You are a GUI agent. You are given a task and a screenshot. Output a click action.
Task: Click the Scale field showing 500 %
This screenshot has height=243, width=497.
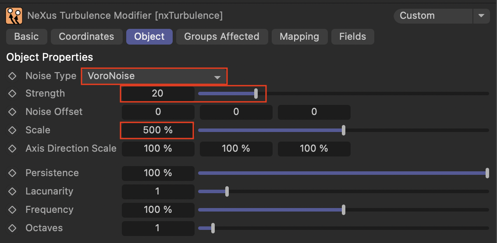[x=158, y=130]
